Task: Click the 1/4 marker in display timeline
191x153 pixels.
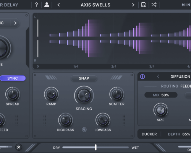Action: click(x=76, y=67)
